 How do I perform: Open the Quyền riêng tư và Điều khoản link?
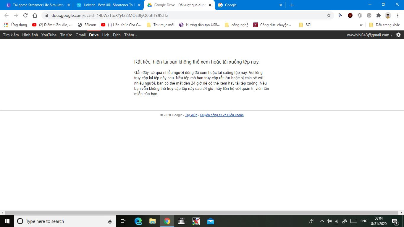[222, 115]
